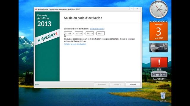Click the fourth activation code field
Viewport: 190px width, 106px height.
pyautogui.click(x=101, y=33)
